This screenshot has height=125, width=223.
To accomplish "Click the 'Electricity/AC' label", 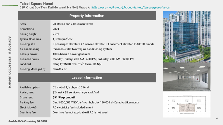I will pos(28,107).
